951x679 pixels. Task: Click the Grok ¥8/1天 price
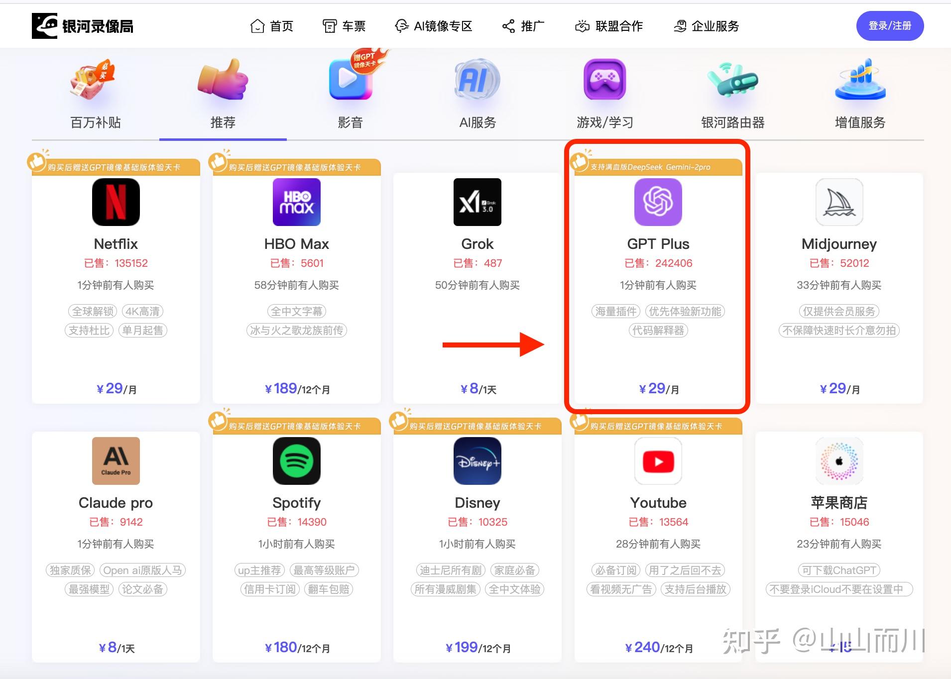[x=477, y=388]
